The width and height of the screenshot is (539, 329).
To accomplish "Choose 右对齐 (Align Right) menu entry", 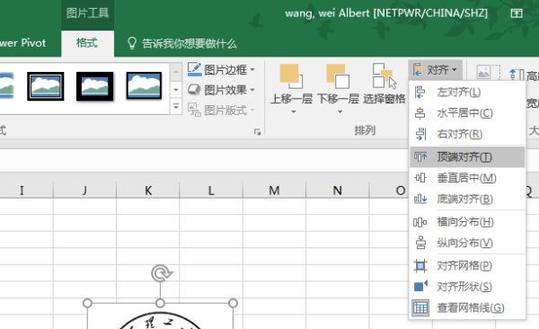I will (467, 134).
